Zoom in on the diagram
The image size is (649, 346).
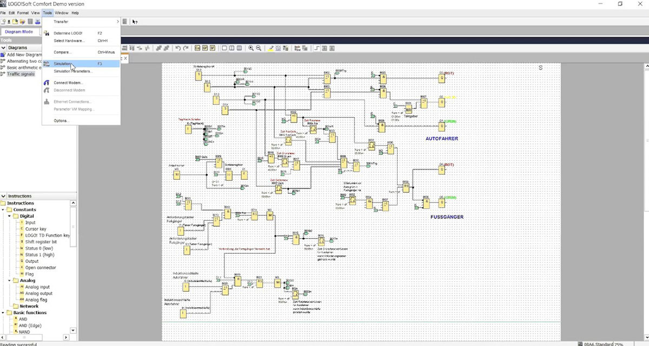(x=251, y=48)
